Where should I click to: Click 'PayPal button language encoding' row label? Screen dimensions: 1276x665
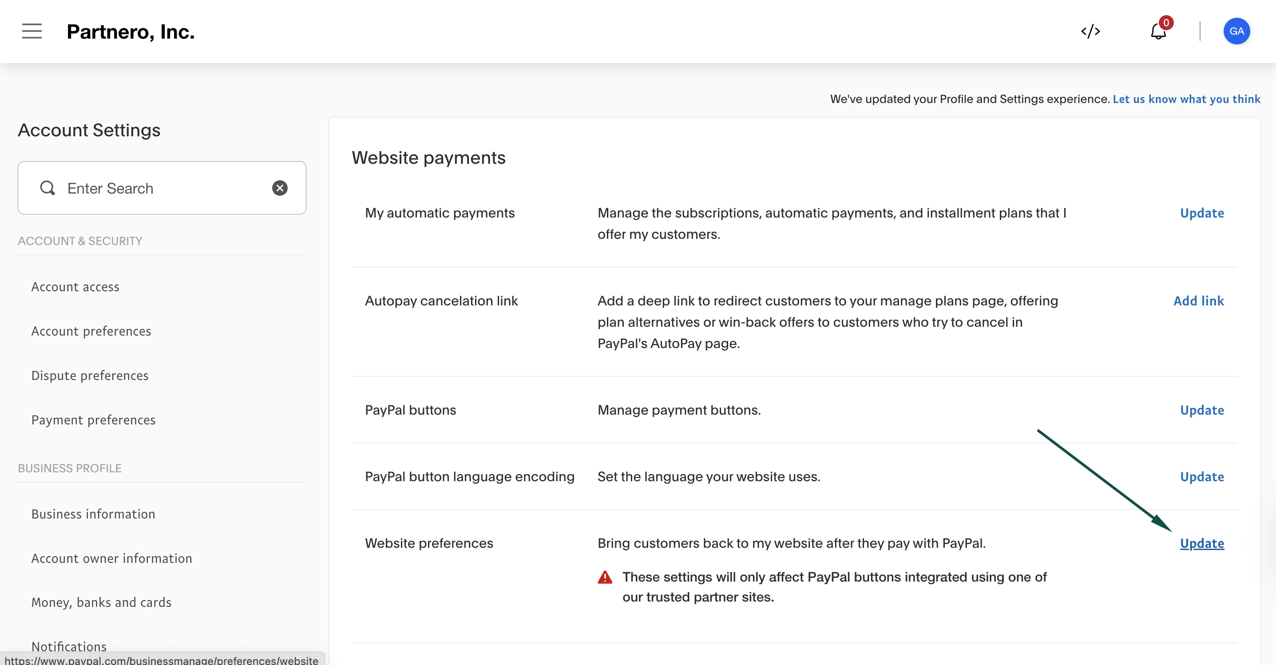point(470,477)
